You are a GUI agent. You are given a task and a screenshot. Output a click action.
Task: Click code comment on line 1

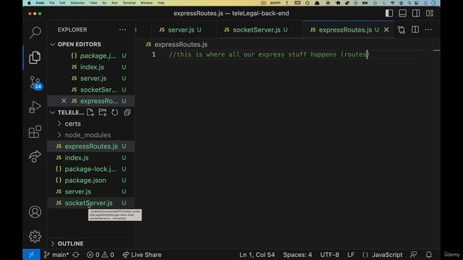coord(268,54)
